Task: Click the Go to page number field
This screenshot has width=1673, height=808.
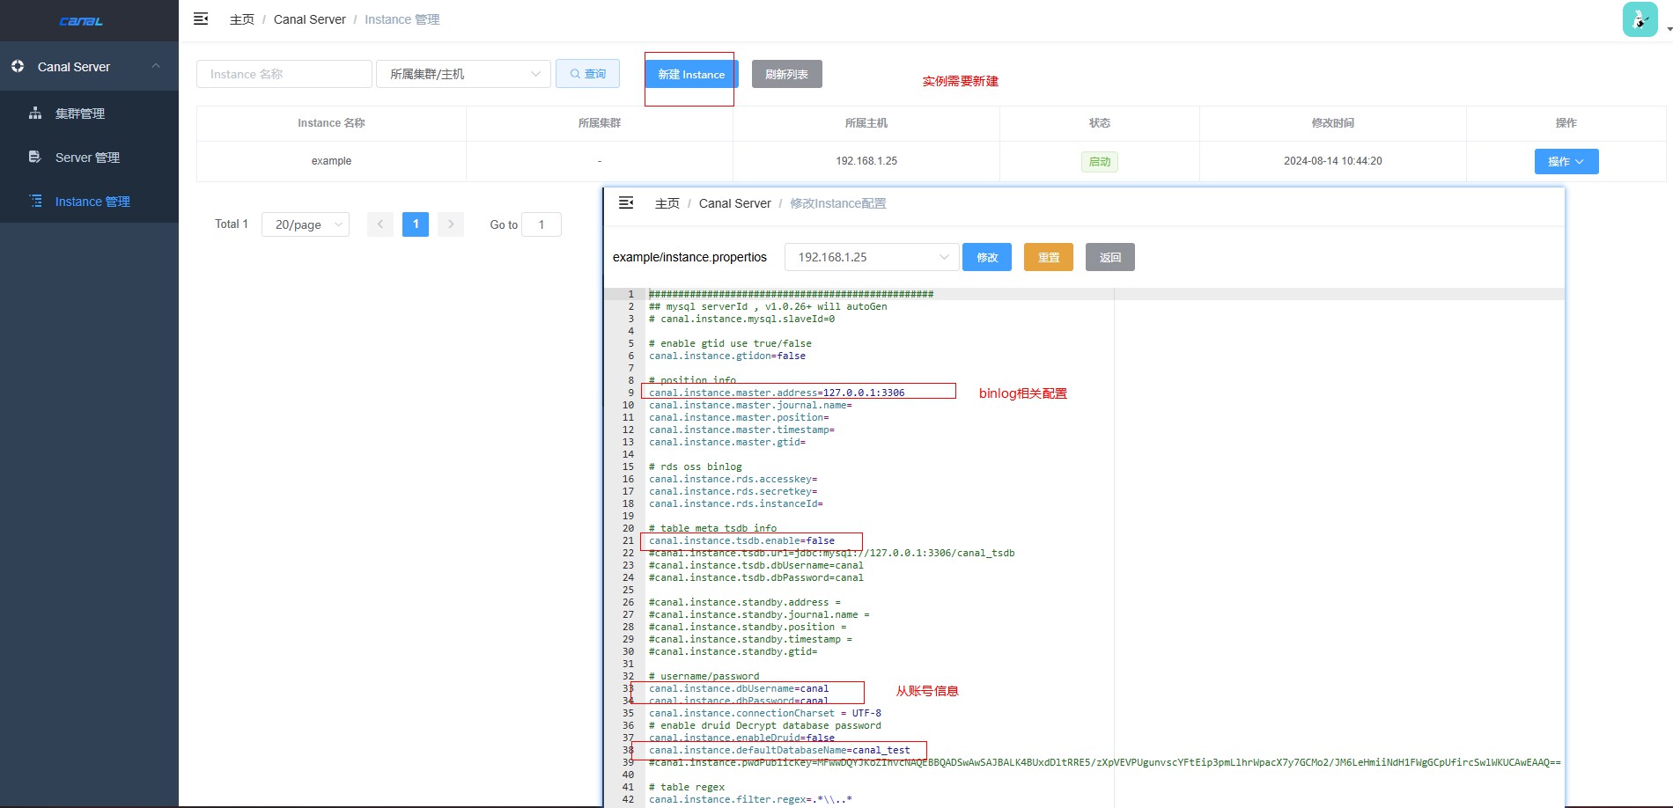Action: (542, 224)
